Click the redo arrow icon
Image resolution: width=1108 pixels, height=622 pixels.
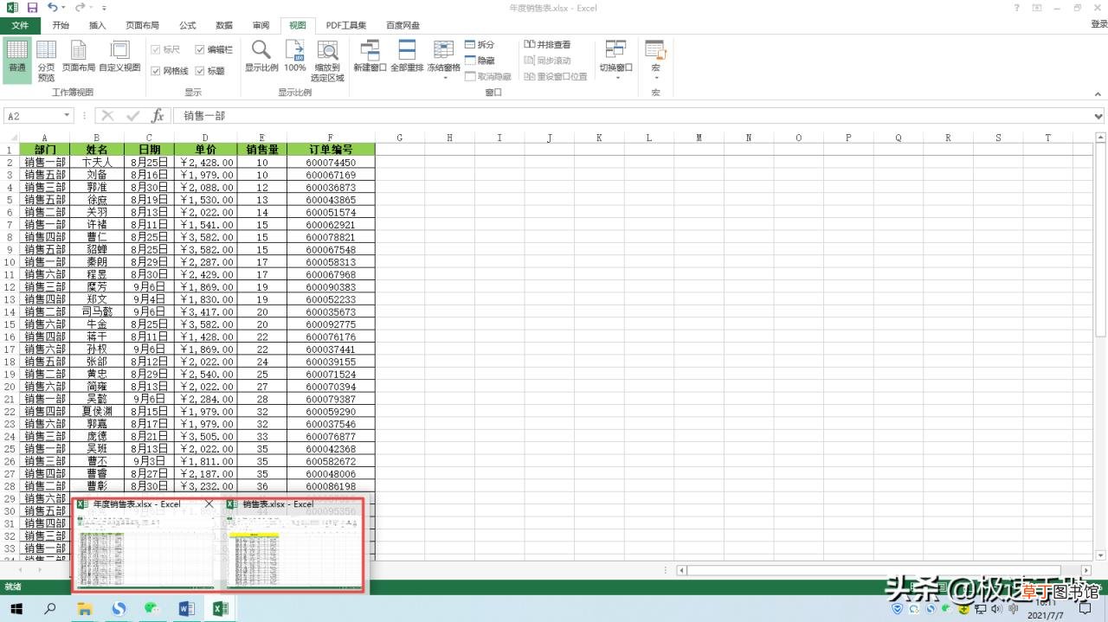[x=81, y=8]
